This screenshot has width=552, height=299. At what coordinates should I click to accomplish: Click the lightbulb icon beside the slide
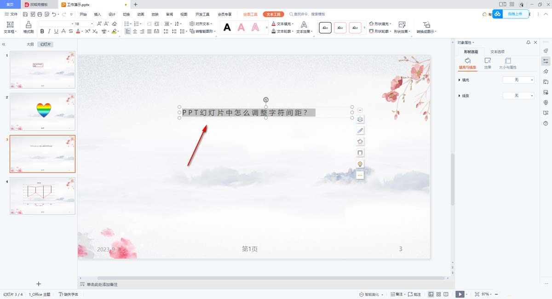(x=360, y=164)
